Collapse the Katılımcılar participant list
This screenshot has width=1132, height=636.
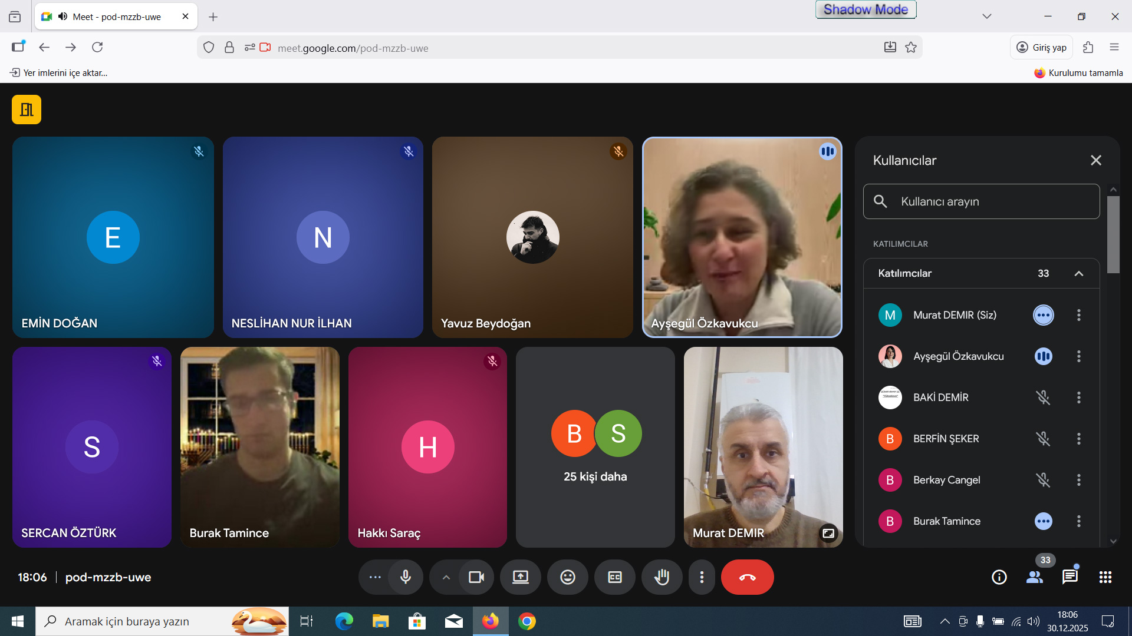(x=1078, y=273)
